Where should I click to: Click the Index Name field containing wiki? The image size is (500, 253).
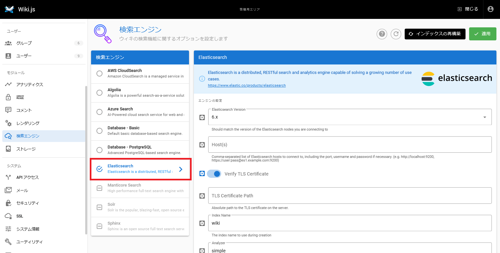[350, 223]
